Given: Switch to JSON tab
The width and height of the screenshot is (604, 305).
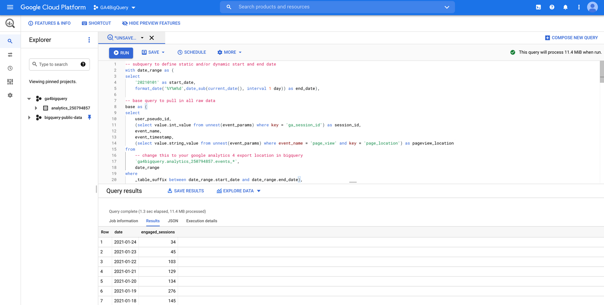Looking at the screenshot, I should (x=173, y=221).
